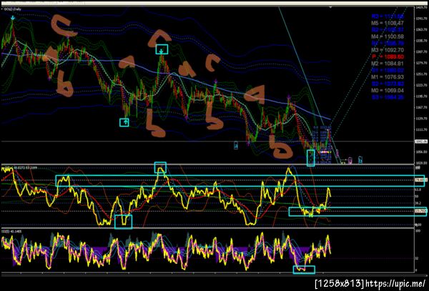
Task: Click the GOLD,Daily chart title label
Action: pos(12,9)
